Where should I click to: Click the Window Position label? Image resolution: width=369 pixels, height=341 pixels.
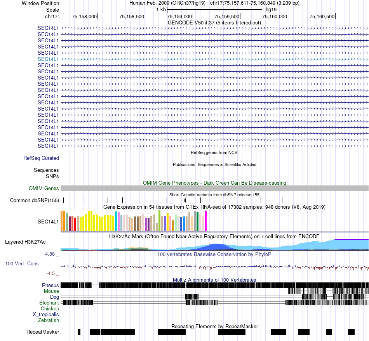pos(40,3)
